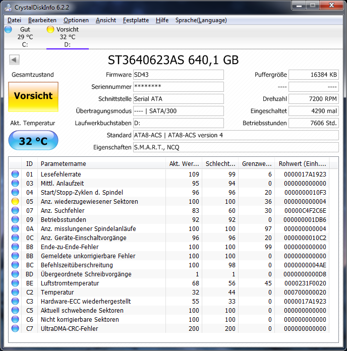Open the Festplatte menu
Viewport: 347px width, 351px height.
(x=136, y=20)
